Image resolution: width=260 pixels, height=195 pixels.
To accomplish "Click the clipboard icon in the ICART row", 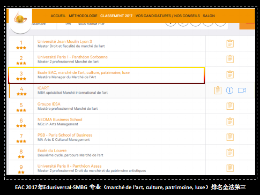I will pos(218,90).
